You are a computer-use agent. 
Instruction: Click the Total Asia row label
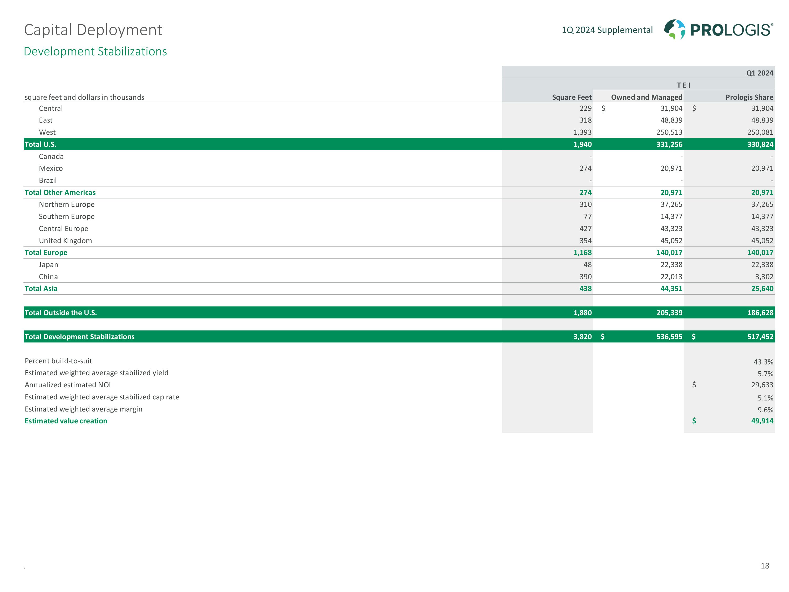click(41, 289)
